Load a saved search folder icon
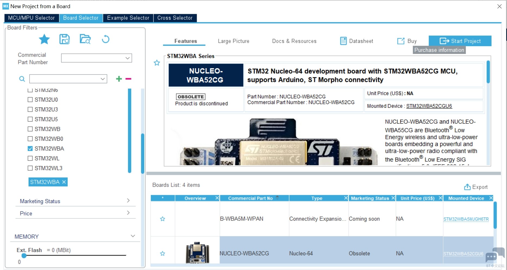507x270 pixels. click(85, 39)
